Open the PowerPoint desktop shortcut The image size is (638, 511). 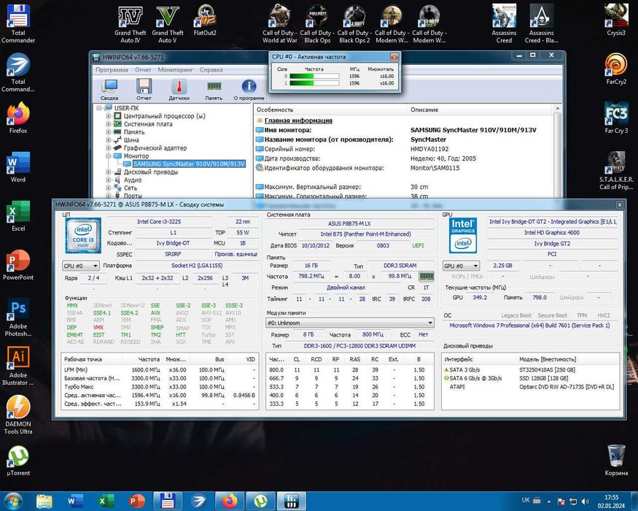tap(18, 265)
